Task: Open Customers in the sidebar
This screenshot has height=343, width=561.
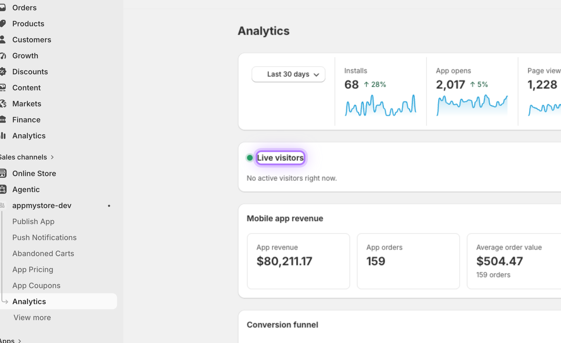Action: 32,40
